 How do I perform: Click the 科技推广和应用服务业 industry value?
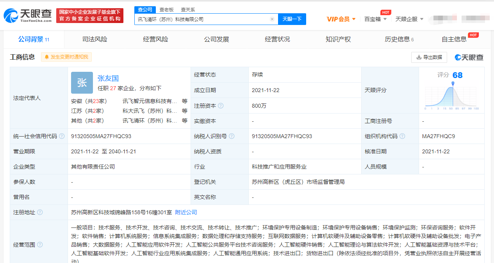(x=279, y=167)
